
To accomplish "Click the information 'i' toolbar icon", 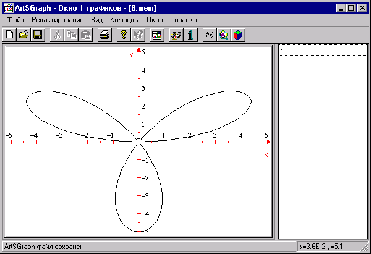I will [x=190, y=35].
